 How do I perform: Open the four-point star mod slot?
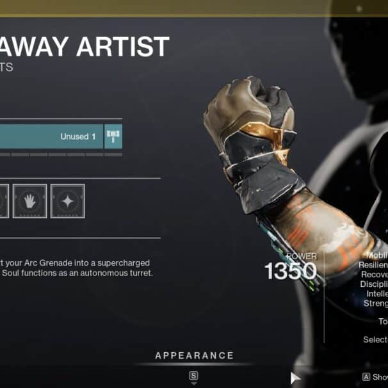68,201
